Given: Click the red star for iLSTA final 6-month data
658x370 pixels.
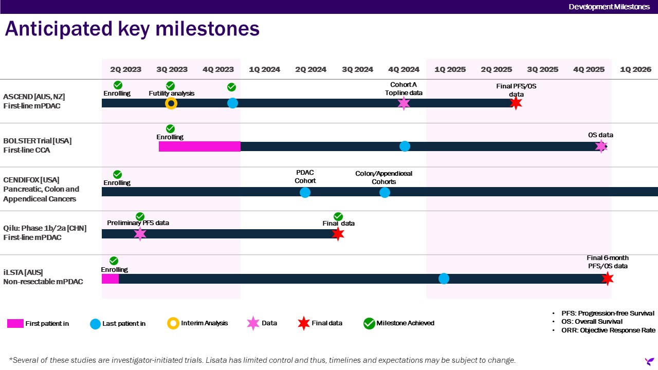Looking at the screenshot, I should [608, 279].
